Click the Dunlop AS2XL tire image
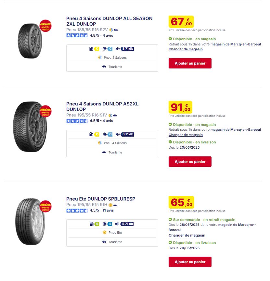The width and height of the screenshot is (270, 281). tap(30, 127)
